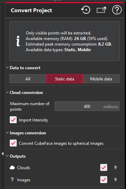This screenshot has width=126, height=189.
Task: Click the 'Import Intensity' label
Action: click(x=33, y=120)
